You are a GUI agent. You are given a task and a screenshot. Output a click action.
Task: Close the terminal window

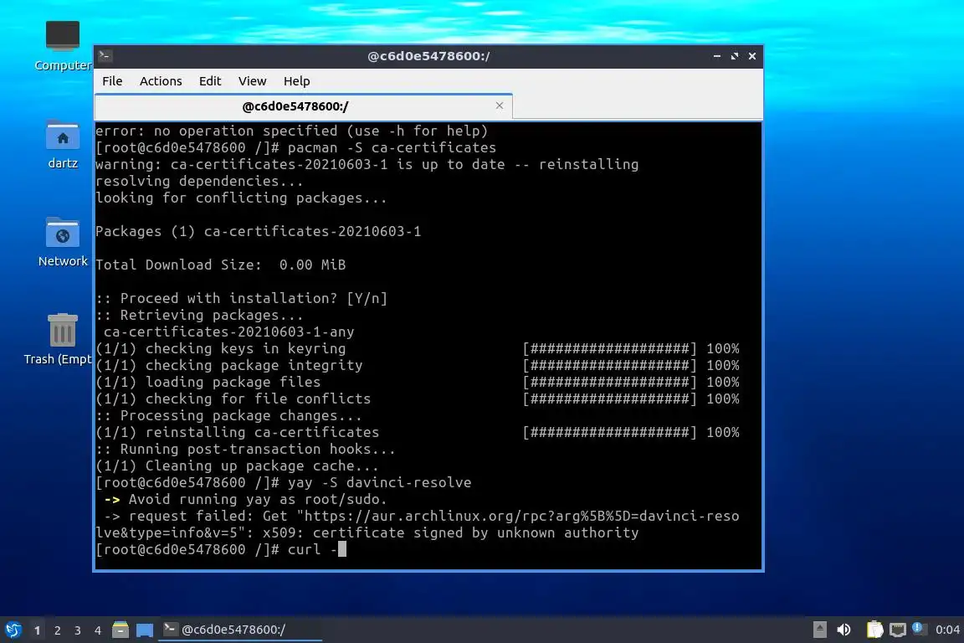752,56
